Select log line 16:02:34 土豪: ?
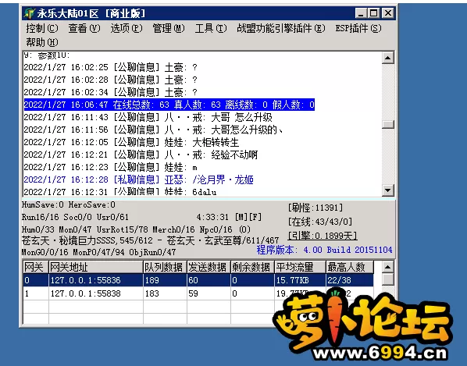The height and width of the screenshot is (366, 467). [x=110, y=92]
